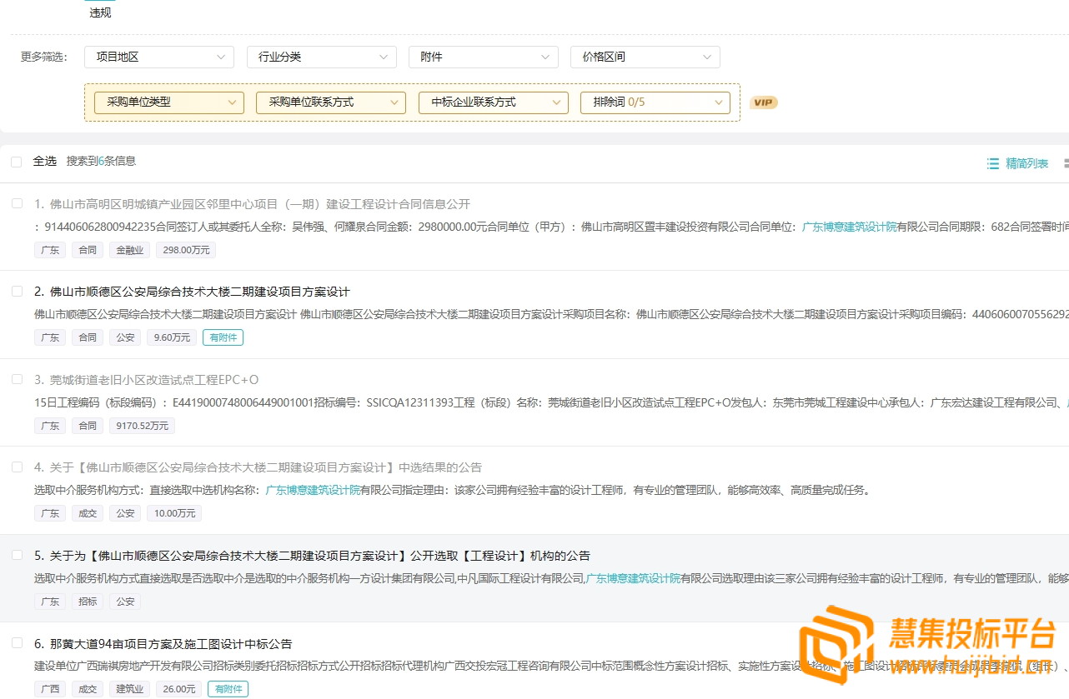This screenshot has width=1069, height=699.
Task: Open result 2 佛山市顺德区公安局综合技术大楼二期建设项目方案设计
Action: coord(192,292)
